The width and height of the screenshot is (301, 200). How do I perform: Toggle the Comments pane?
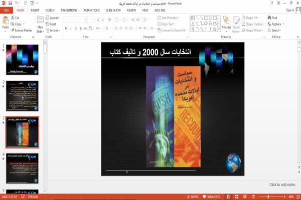[x=212, y=196]
